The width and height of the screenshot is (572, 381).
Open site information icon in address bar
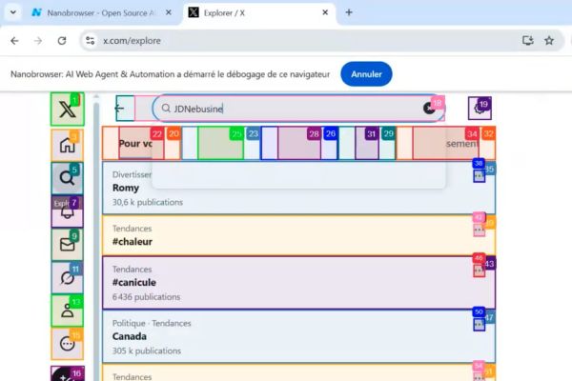(91, 41)
